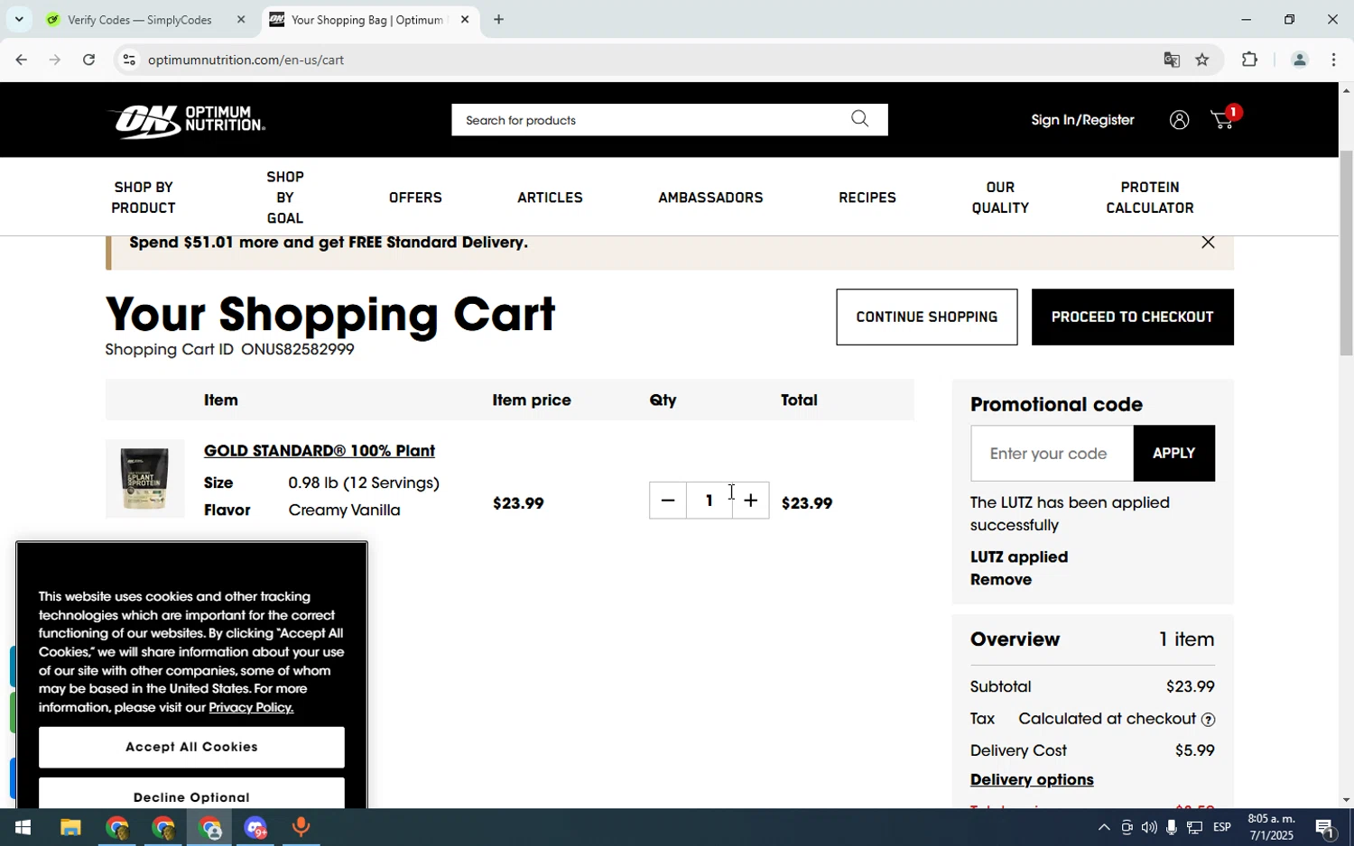The width and height of the screenshot is (1354, 846).
Task: Open the Ambassadors menu item
Action: tap(710, 198)
